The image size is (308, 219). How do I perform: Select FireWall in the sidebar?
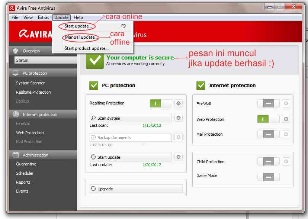click(23, 123)
